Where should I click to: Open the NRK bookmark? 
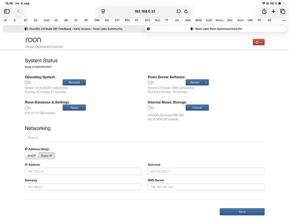point(97,20)
